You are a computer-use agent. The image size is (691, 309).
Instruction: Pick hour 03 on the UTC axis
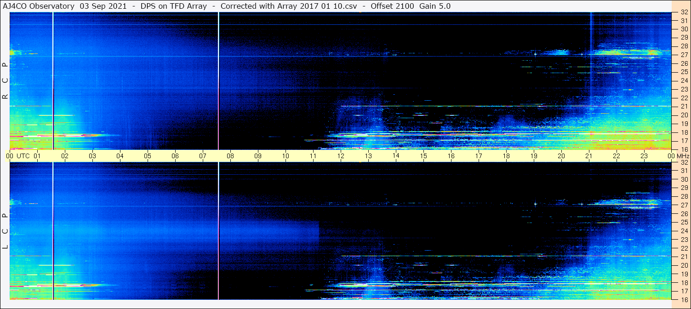pos(92,156)
